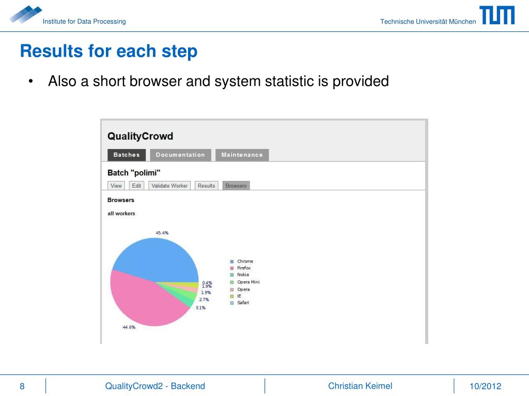Click the Chrome legend color swatch

click(232, 261)
